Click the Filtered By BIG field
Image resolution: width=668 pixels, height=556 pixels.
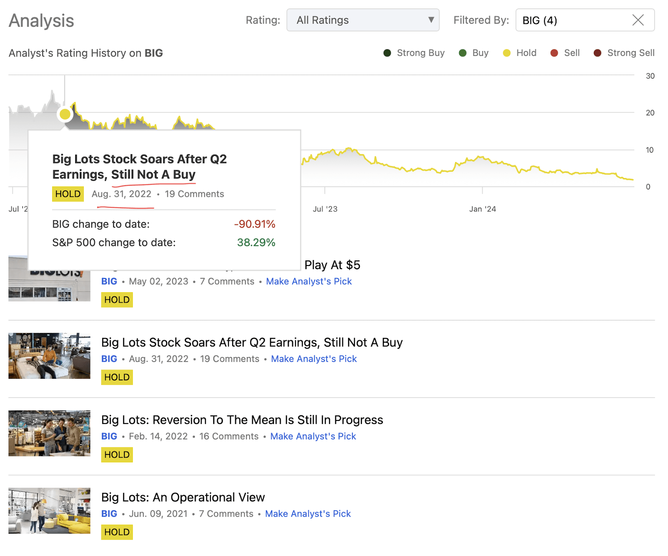[572, 20]
